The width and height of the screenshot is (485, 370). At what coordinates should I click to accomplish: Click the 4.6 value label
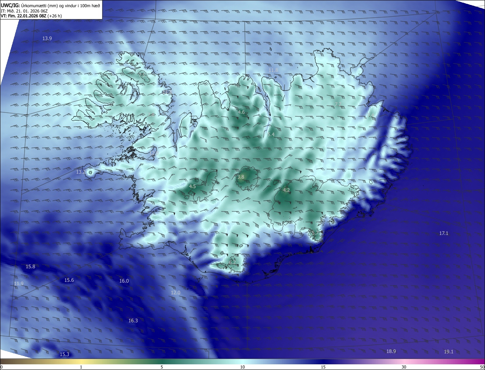[241, 112]
